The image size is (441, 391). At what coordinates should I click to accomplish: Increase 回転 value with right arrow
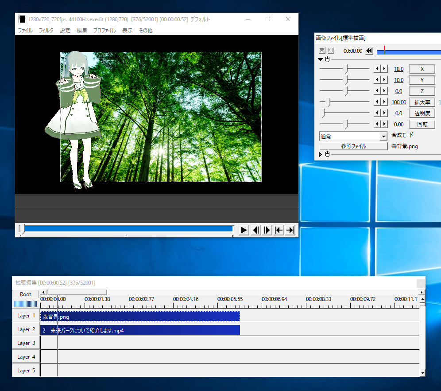[x=384, y=124]
